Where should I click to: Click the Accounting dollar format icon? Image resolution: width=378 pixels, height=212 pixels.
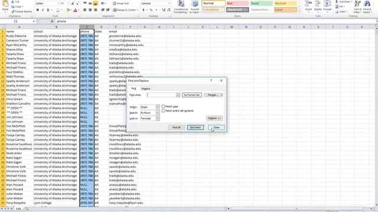[x=144, y=10]
